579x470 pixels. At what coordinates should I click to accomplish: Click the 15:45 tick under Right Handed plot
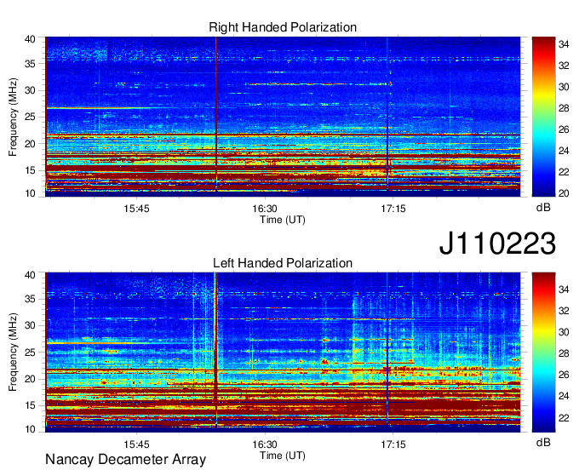[136, 209]
